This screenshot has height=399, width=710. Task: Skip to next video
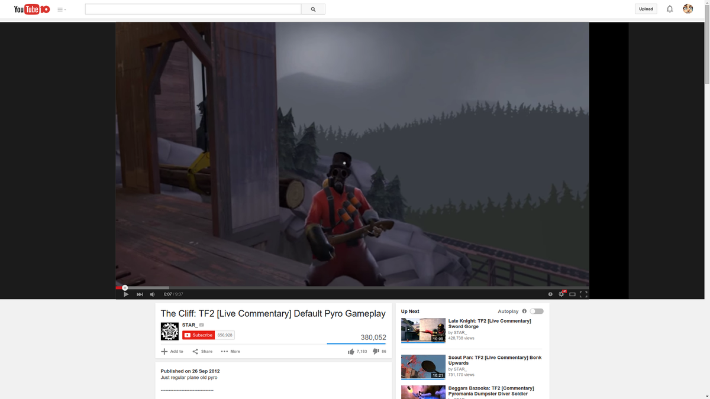coord(140,294)
